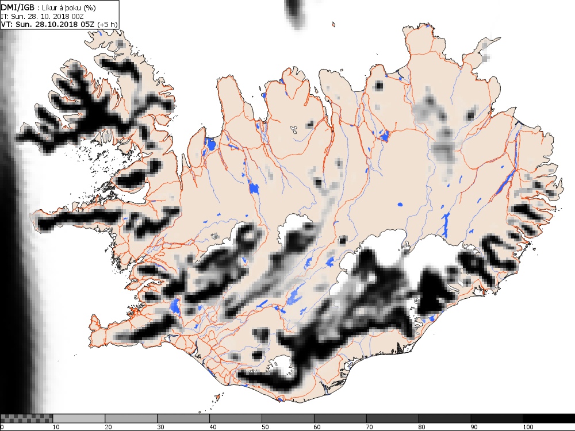575x431 pixels.
Task: Click the legend label '0'
Action: click(x=2, y=427)
